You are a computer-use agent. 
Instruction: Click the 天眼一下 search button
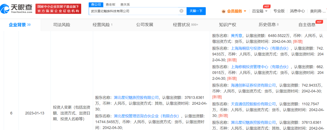pyautogui.click(x=196, y=11)
